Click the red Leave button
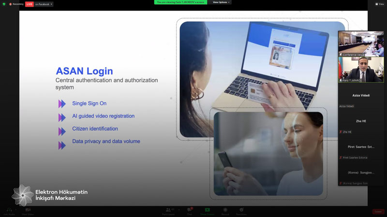This screenshot has height=217, width=387. pyautogui.click(x=378, y=212)
